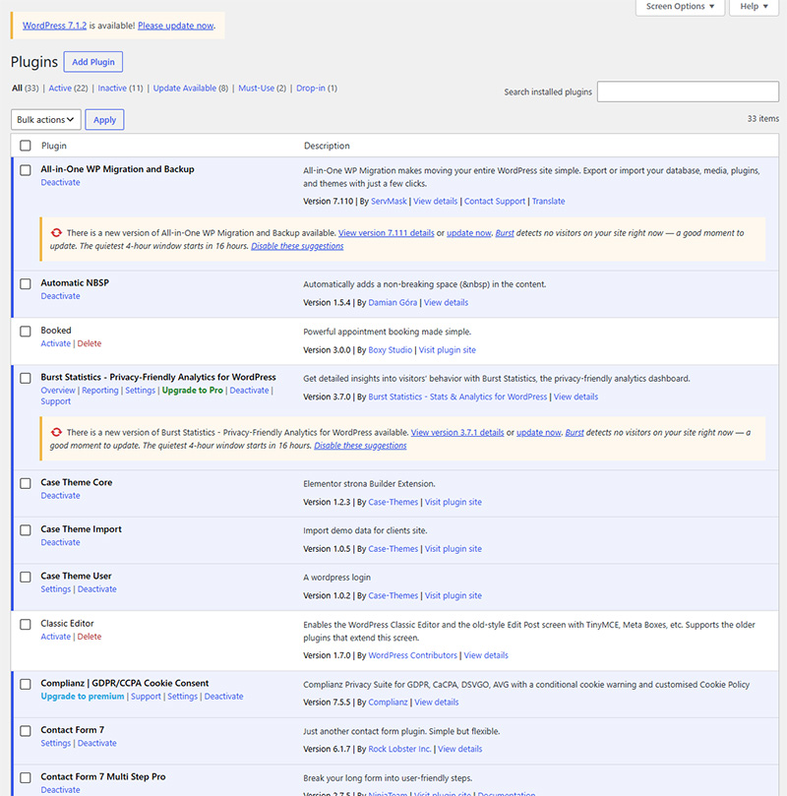Viewport: 787px width, 796px height.
Task: Disable these suggestions in All-in-One notice
Action: pos(297,246)
